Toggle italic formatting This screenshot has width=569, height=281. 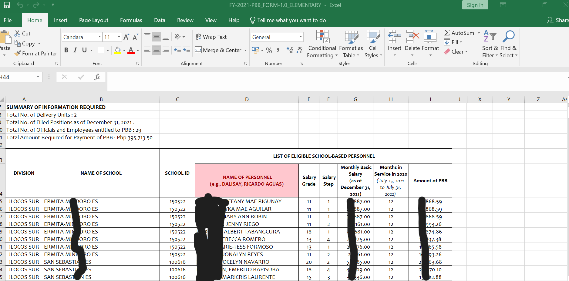pyautogui.click(x=75, y=50)
